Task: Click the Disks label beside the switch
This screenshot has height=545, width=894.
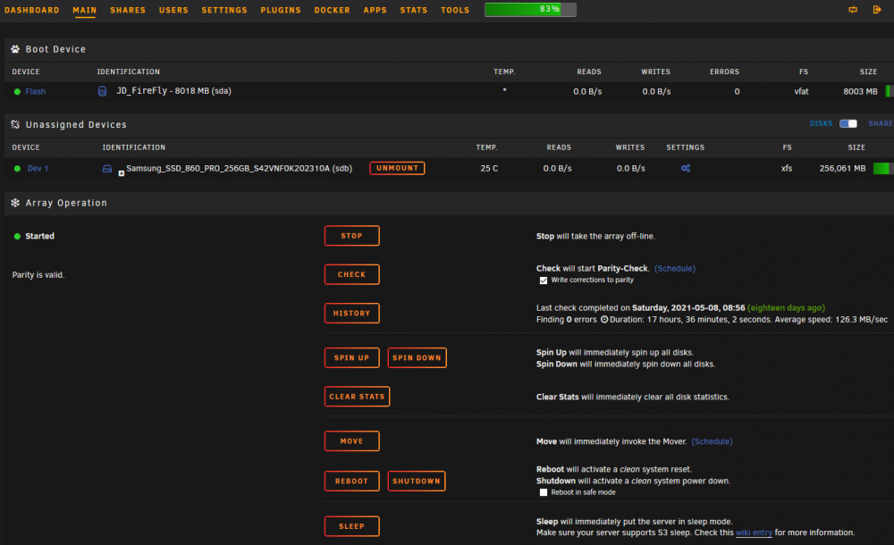Action: [x=821, y=123]
